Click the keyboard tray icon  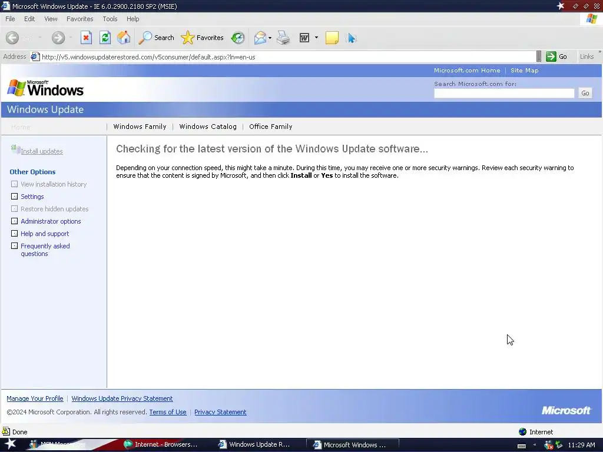click(x=522, y=446)
